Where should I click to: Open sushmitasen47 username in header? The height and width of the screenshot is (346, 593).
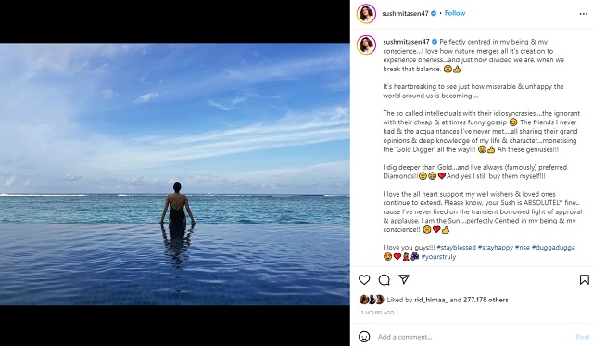405,13
